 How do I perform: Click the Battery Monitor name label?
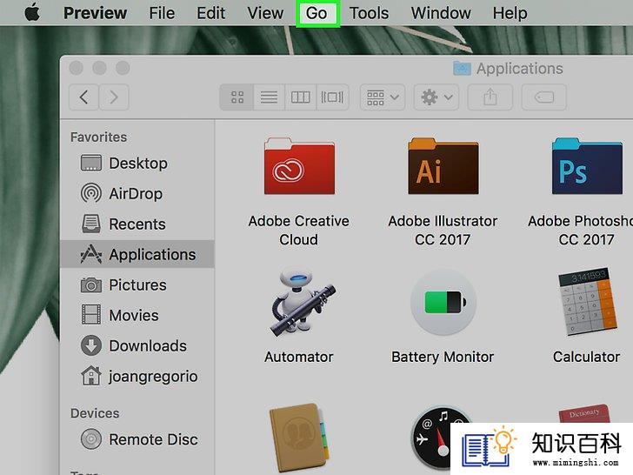(443, 357)
